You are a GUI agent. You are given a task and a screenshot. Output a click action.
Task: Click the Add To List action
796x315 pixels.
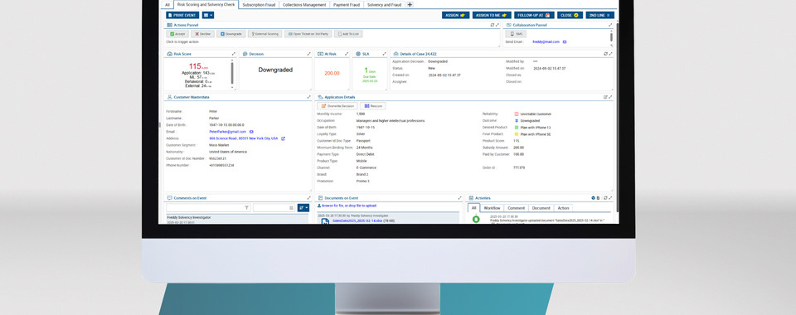348,34
